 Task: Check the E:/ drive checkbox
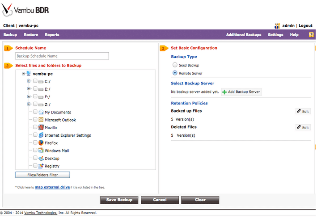tap(35, 89)
